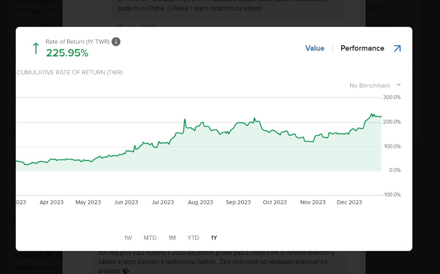Click the Oct 2023 date label

coord(275,202)
